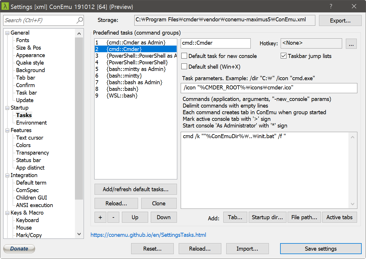Open ComSpec settings page
366x259 pixels.
coord(27,190)
